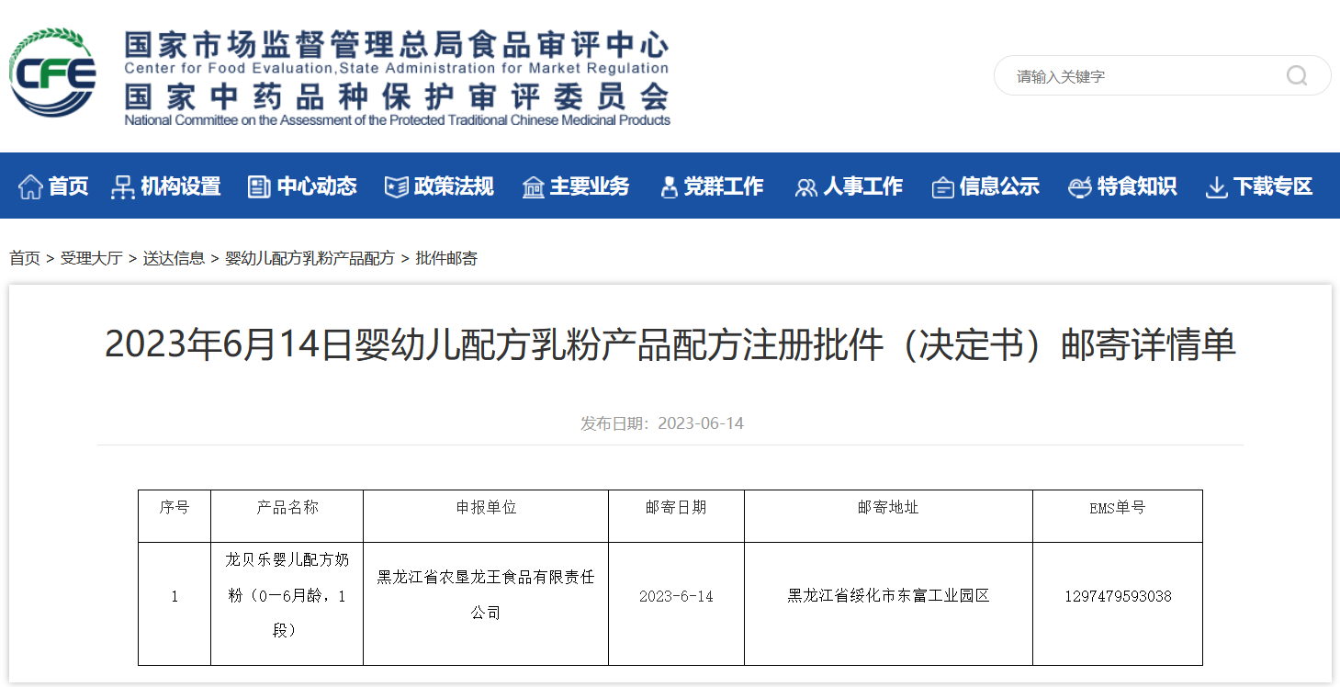This screenshot has height=687, width=1340.
Task: Open 婴幼儿配方乳粉产品配方 breadcrumb link
Action: pyautogui.click(x=310, y=258)
